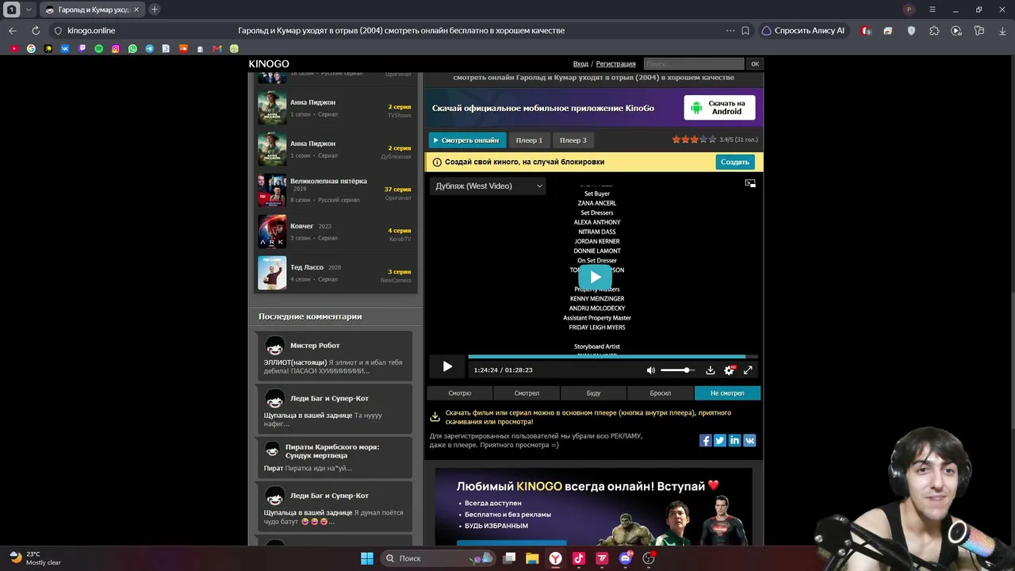The image size is (1015, 571).
Task: Mark the film as Бросил
Action: pyautogui.click(x=661, y=393)
